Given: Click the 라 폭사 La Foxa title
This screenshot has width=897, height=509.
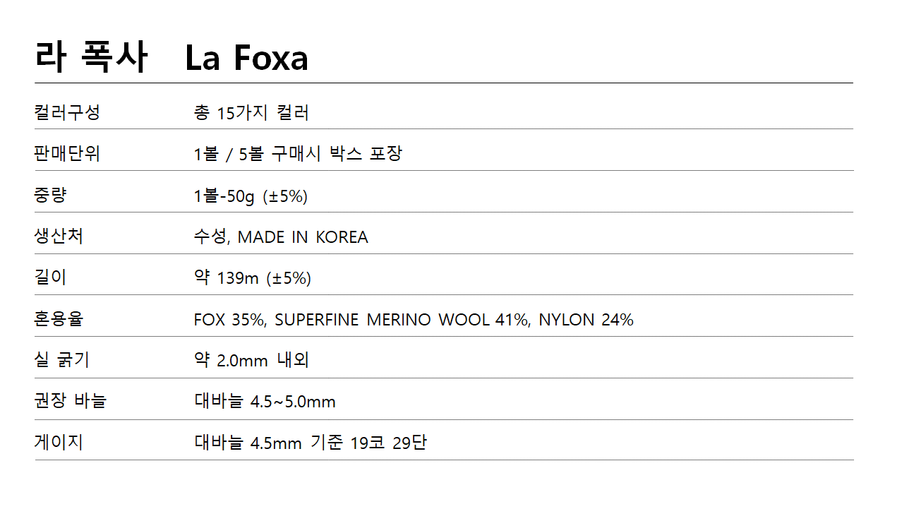Looking at the screenshot, I should (x=171, y=56).
